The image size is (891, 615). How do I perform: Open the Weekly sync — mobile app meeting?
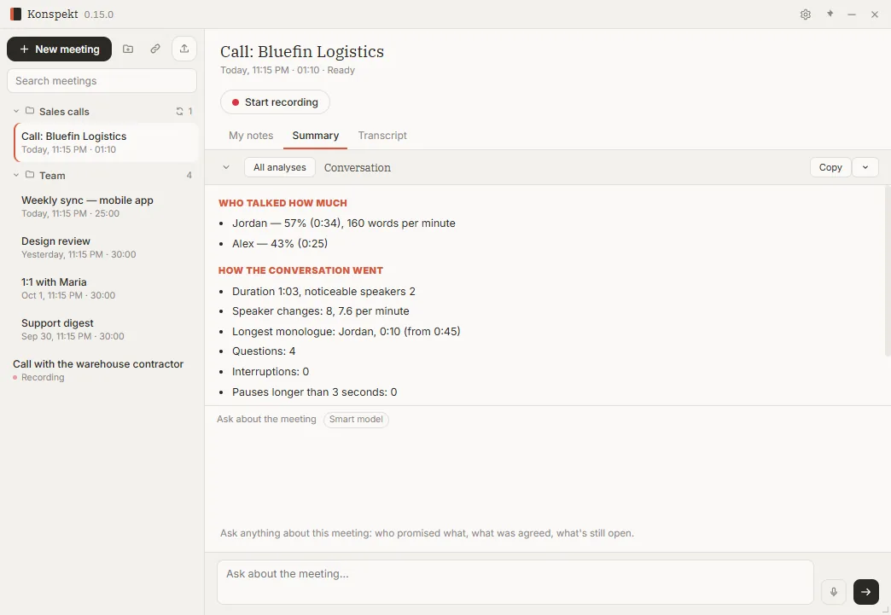(x=107, y=206)
